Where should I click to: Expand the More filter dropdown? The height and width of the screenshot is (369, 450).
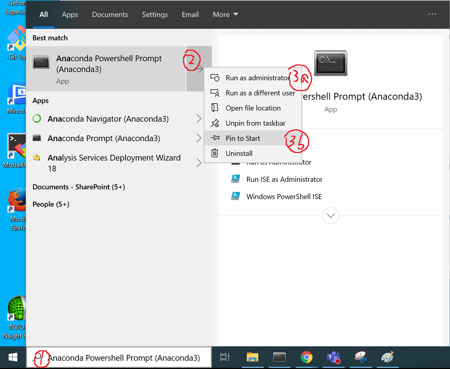226,14
